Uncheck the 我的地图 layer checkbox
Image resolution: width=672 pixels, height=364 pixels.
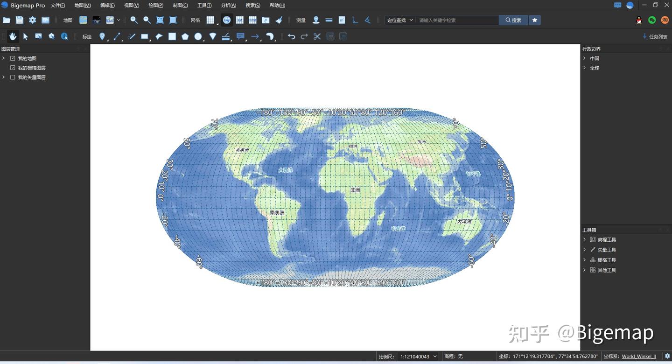(13, 58)
